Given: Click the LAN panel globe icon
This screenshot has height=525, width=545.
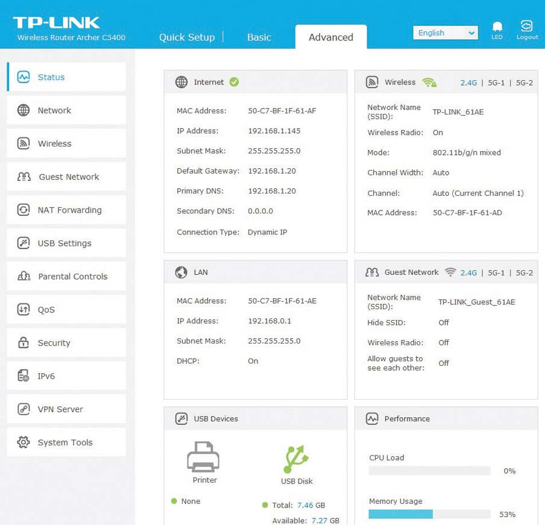Looking at the screenshot, I should click(x=181, y=272).
